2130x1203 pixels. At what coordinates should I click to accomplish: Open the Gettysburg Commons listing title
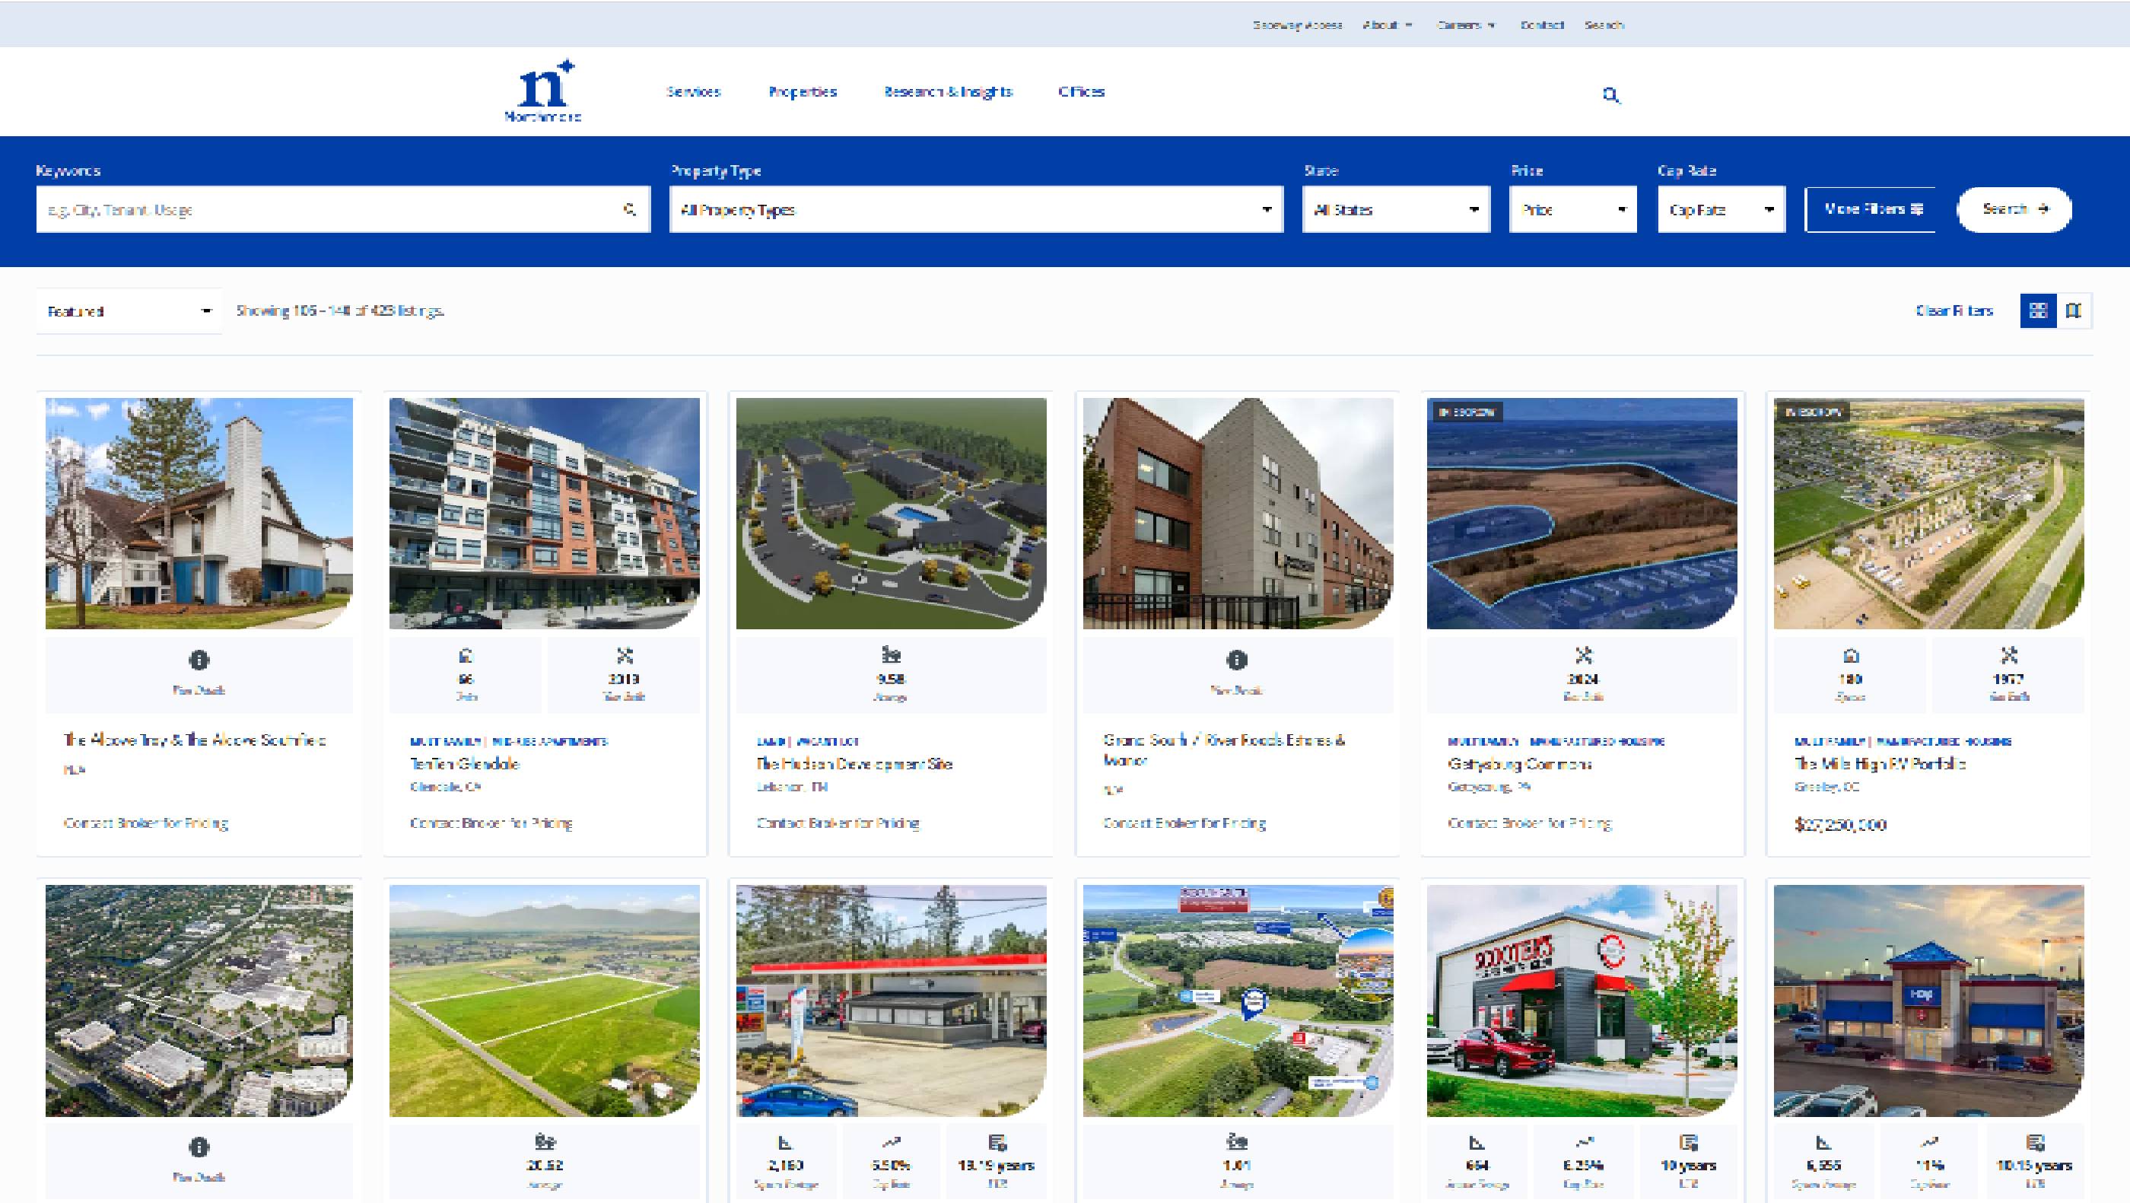click(x=1520, y=763)
